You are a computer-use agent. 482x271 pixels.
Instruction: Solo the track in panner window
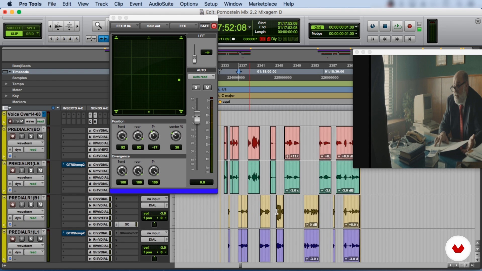(x=196, y=87)
